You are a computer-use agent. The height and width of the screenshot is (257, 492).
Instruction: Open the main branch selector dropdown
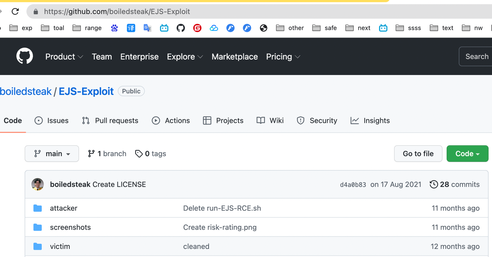(52, 153)
